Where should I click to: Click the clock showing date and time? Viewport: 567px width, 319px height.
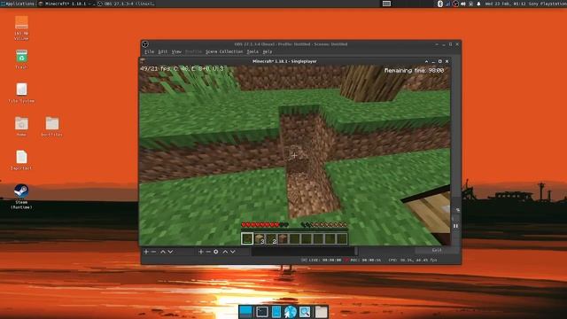point(505,4)
